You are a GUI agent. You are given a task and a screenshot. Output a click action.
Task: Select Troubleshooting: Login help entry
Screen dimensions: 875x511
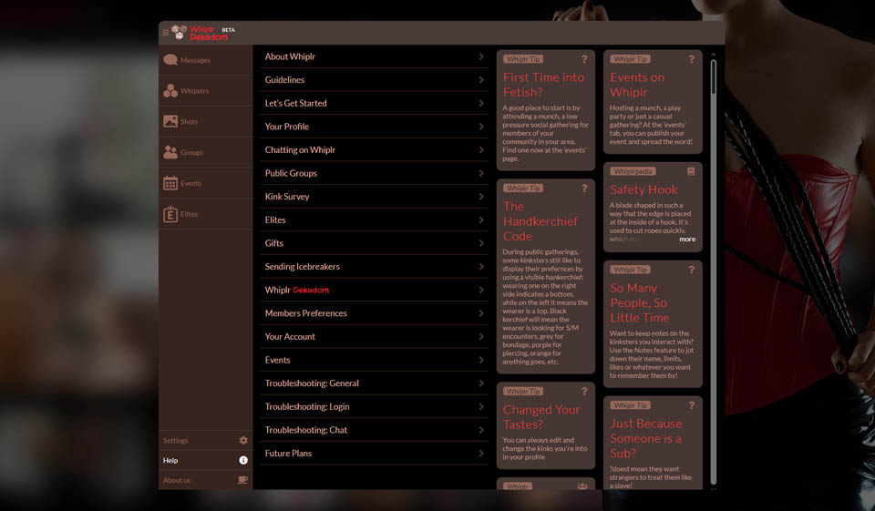click(306, 407)
